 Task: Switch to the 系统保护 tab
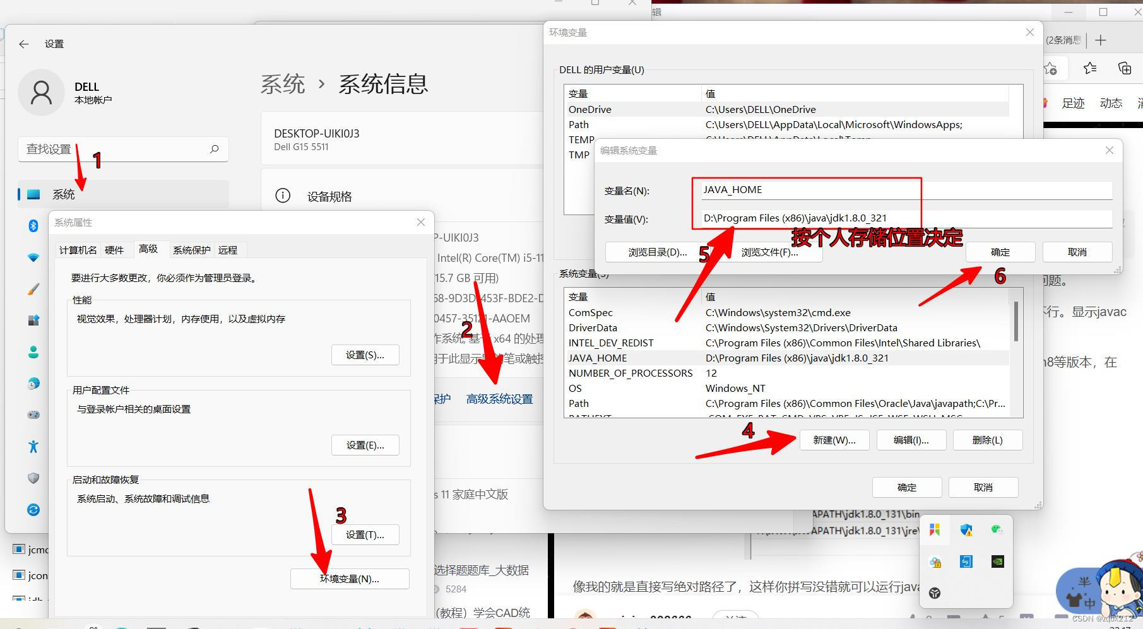point(191,249)
